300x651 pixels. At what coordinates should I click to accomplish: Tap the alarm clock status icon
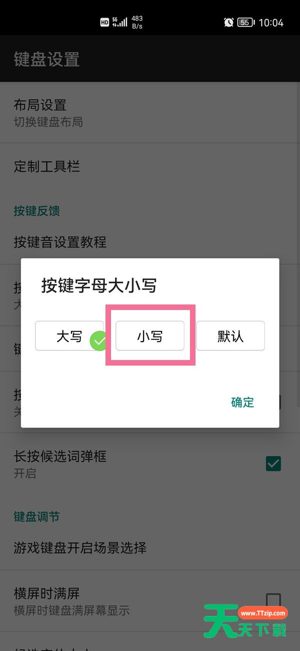click(x=228, y=22)
